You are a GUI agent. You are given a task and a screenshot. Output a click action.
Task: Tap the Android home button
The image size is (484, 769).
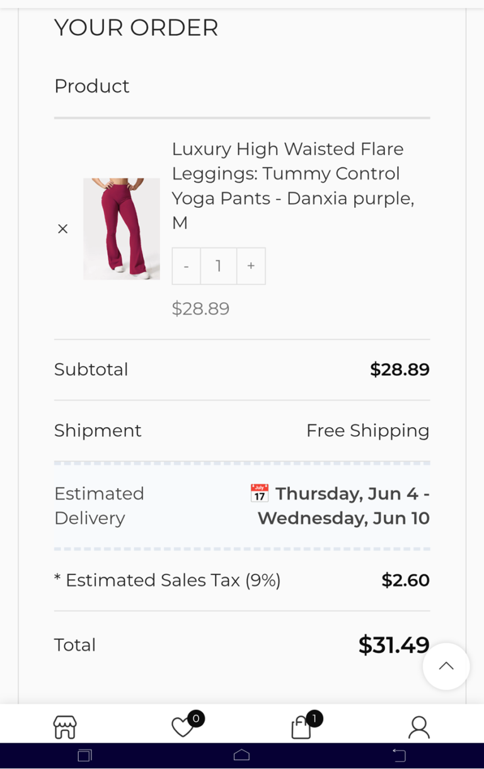click(x=242, y=756)
